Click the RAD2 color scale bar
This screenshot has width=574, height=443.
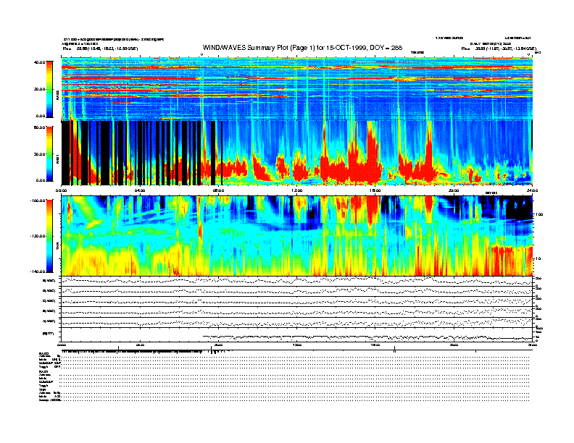(49, 89)
